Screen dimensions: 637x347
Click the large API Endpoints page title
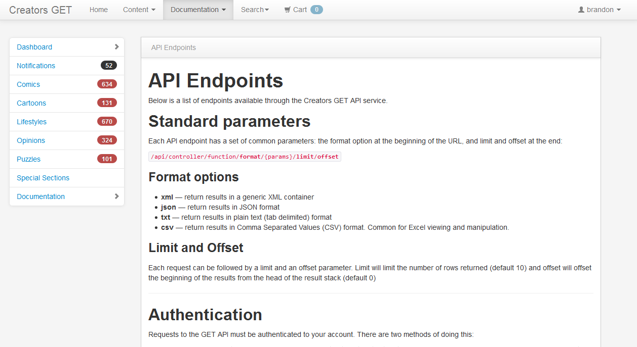coord(216,81)
